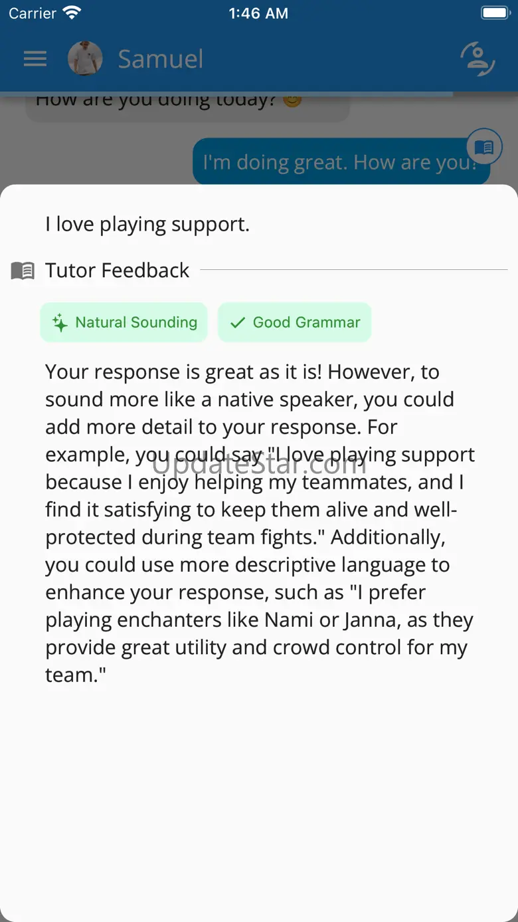Viewport: 518px width, 922px height.
Task: Tap the tutor feedback paragraph text
Action: [259, 523]
